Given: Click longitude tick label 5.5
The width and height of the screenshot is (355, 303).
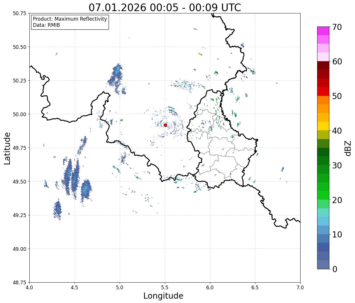Looking at the screenshot, I should point(165,288).
